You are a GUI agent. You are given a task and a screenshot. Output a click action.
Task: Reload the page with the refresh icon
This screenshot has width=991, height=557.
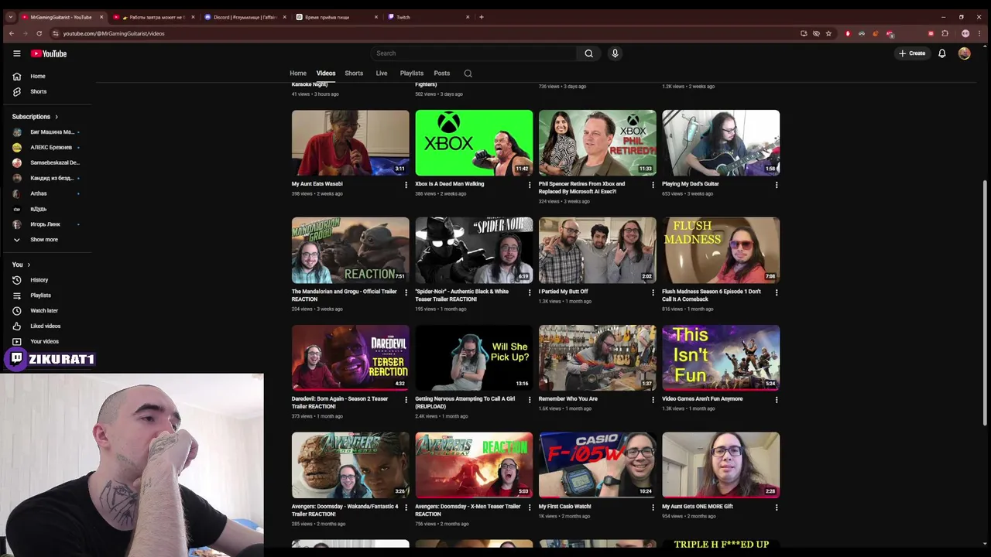point(39,33)
